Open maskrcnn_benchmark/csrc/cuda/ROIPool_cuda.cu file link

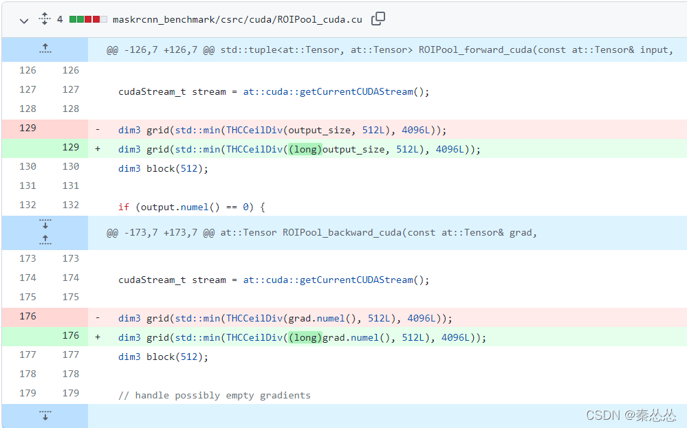click(237, 20)
